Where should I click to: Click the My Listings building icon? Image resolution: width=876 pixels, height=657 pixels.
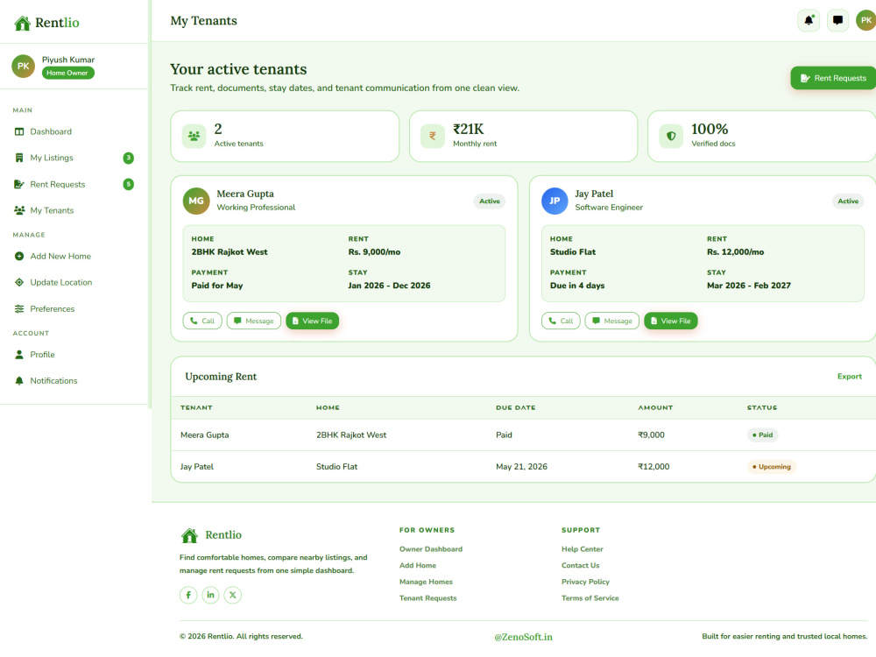click(19, 158)
